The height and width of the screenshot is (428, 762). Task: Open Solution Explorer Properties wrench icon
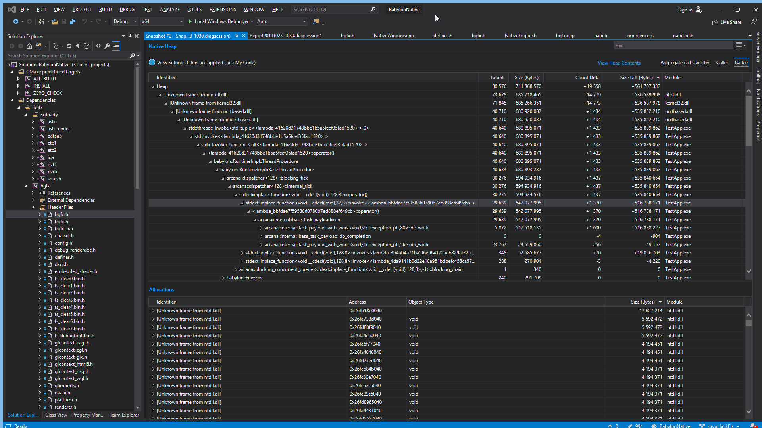(107, 46)
